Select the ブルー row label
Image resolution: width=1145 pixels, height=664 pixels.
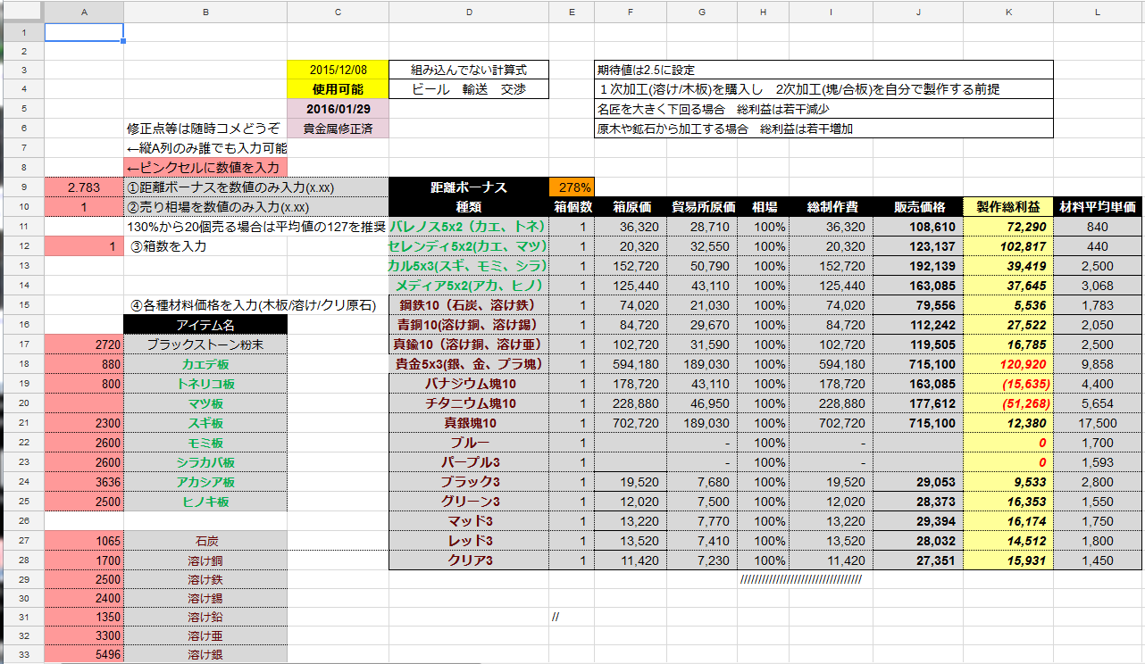click(x=468, y=443)
